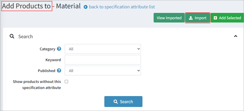Open the Published dropdown
Viewport: 244px width, 111px height.
click(x=103, y=71)
